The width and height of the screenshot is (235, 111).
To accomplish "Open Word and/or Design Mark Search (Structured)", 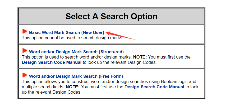I will [x=76, y=52].
